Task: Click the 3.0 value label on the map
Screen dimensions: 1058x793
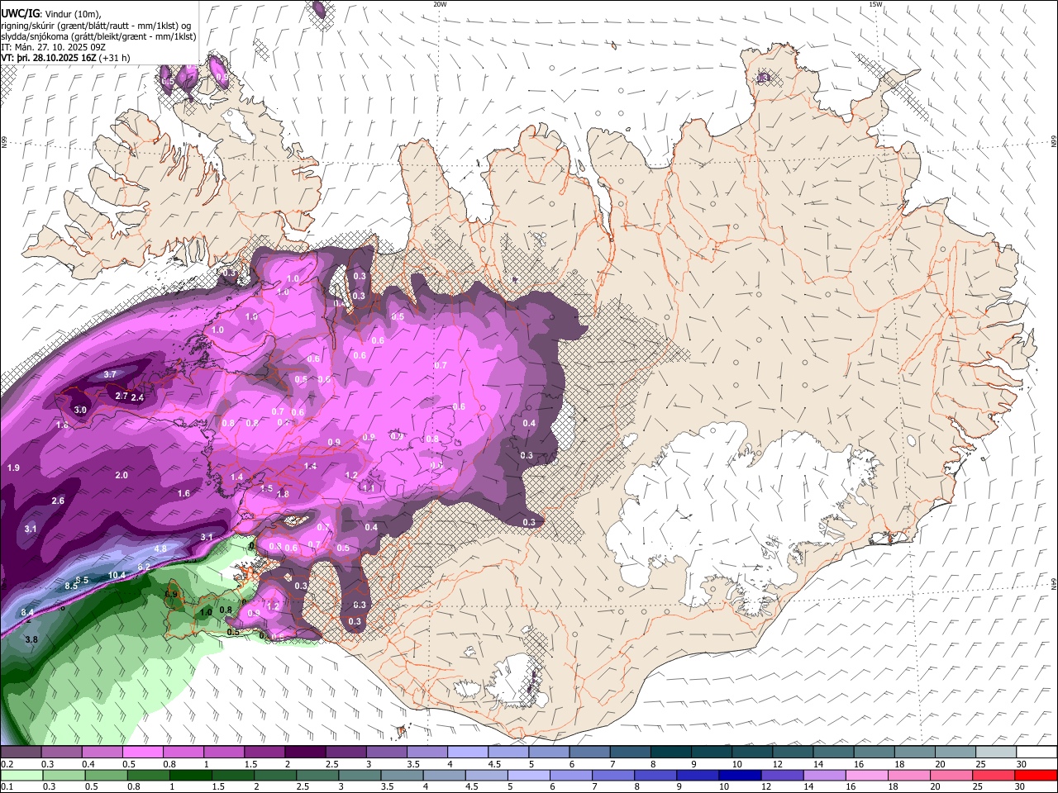Action: (x=80, y=410)
